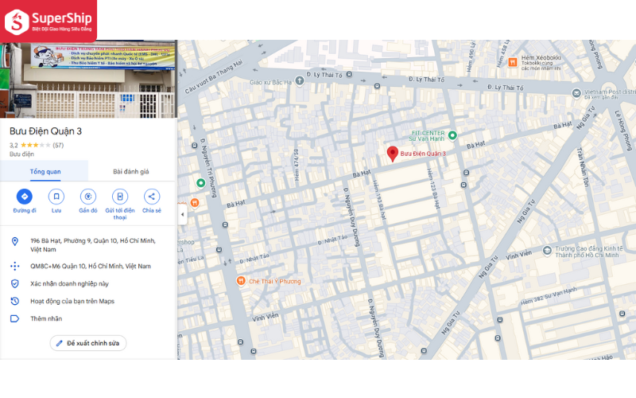Click the Bưu điện category label

click(x=22, y=154)
